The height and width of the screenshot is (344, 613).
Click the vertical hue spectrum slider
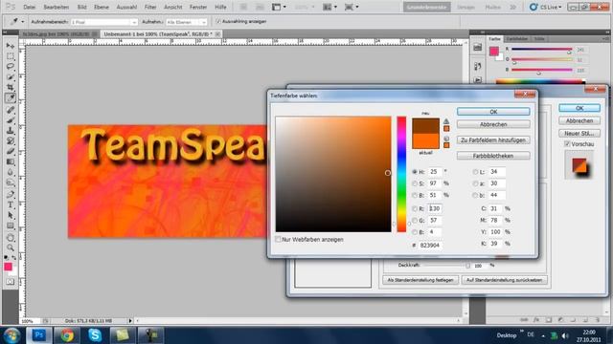tap(401, 174)
